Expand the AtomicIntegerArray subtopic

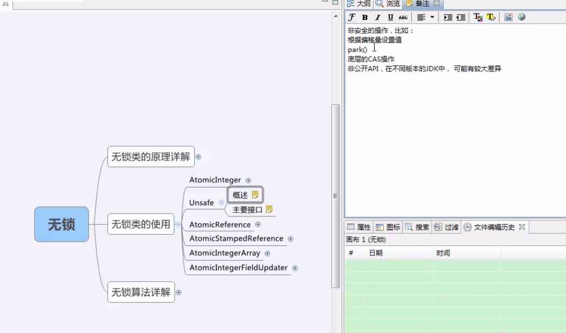[x=268, y=254]
